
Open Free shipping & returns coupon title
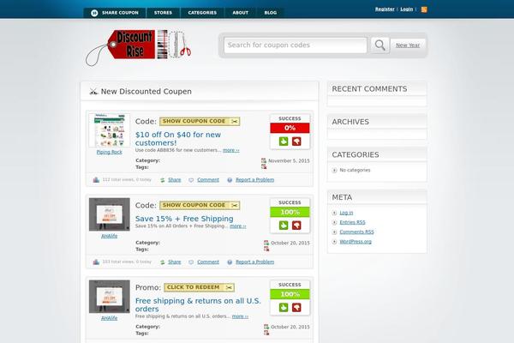tap(198, 304)
